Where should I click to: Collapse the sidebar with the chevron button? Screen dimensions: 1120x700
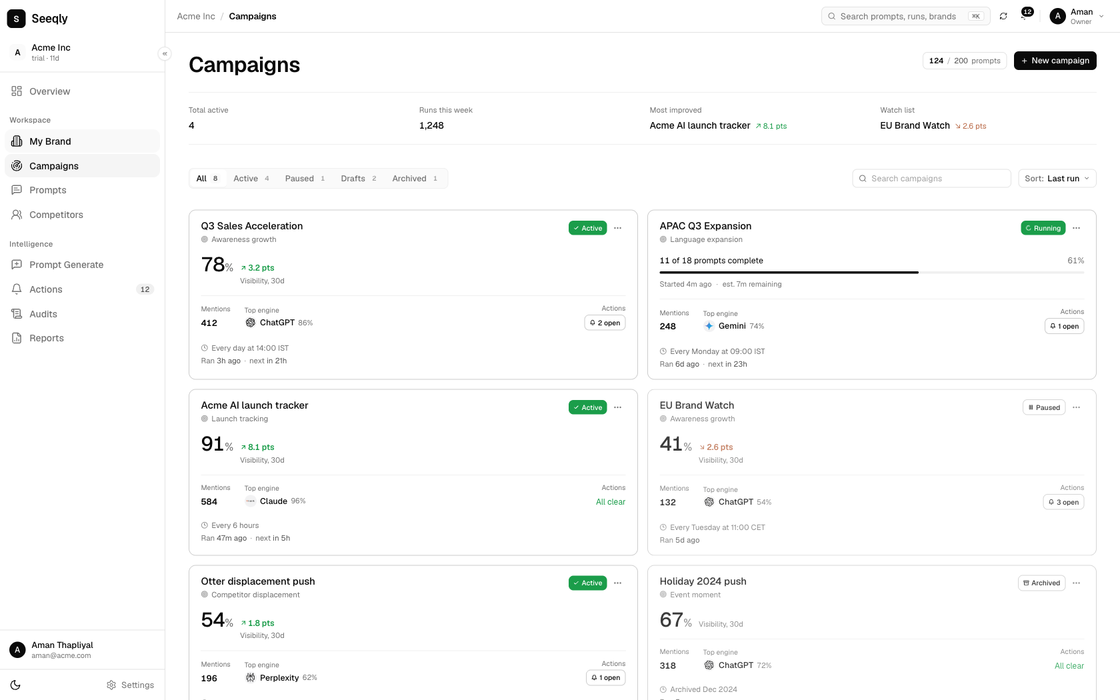click(x=165, y=53)
